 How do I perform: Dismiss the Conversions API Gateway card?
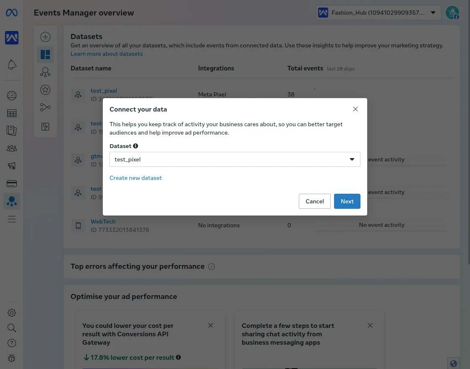pyautogui.click(x=211, y=325)
